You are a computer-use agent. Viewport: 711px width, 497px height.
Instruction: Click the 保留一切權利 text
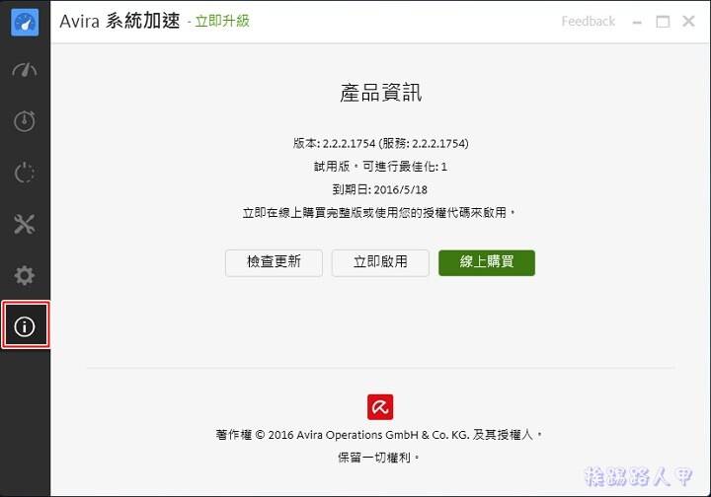(x=378, y=458)
